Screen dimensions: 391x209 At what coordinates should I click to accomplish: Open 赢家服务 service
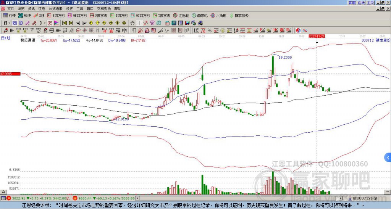tap(239, 15)
